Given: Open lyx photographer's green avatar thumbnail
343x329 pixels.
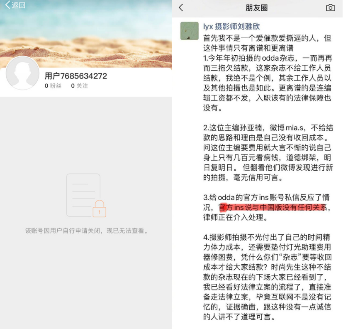Looking at the screenshot, I should (190, 31).
